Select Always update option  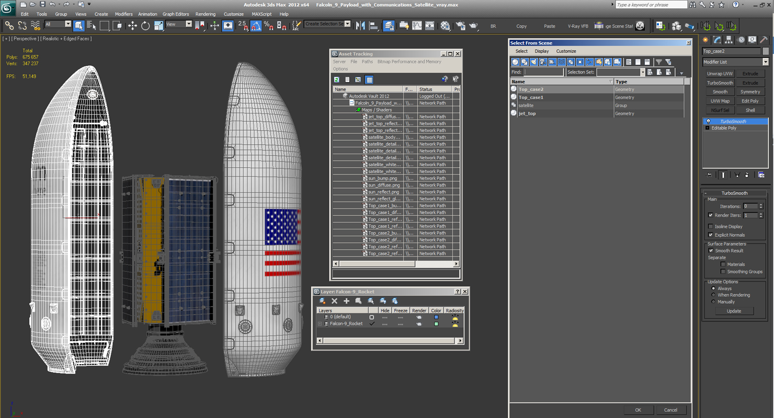point(713,288)
